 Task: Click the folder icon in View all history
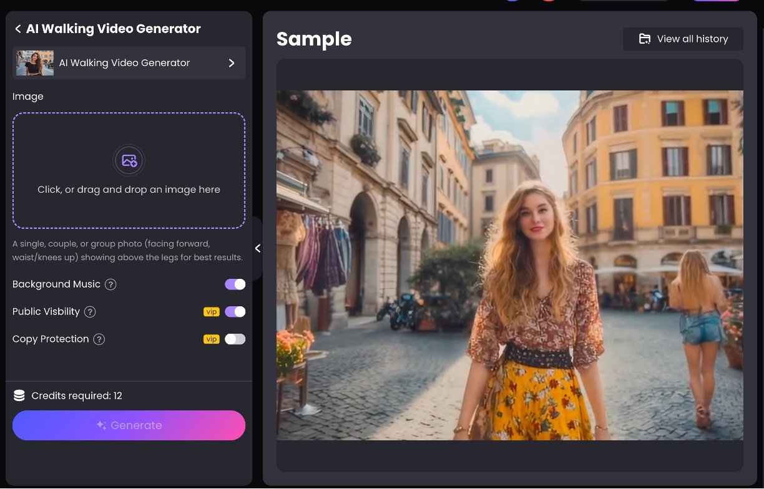(645, 39)
